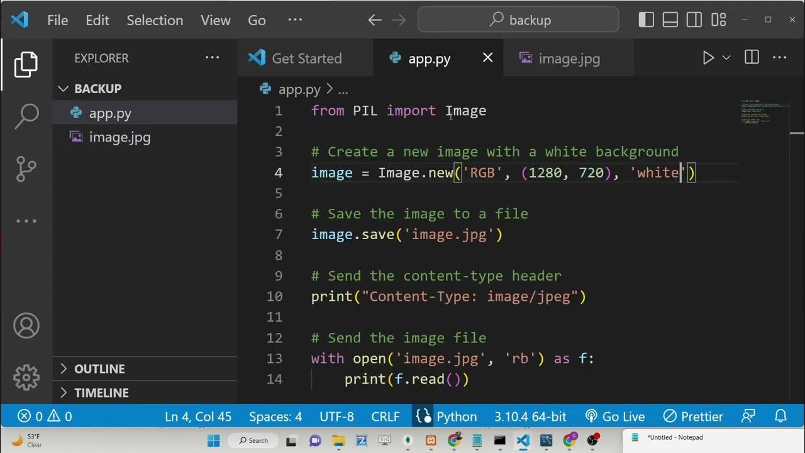Click Go Live in status bar
The height and width of the screenshot is (453, 805).
pos(615,417)
